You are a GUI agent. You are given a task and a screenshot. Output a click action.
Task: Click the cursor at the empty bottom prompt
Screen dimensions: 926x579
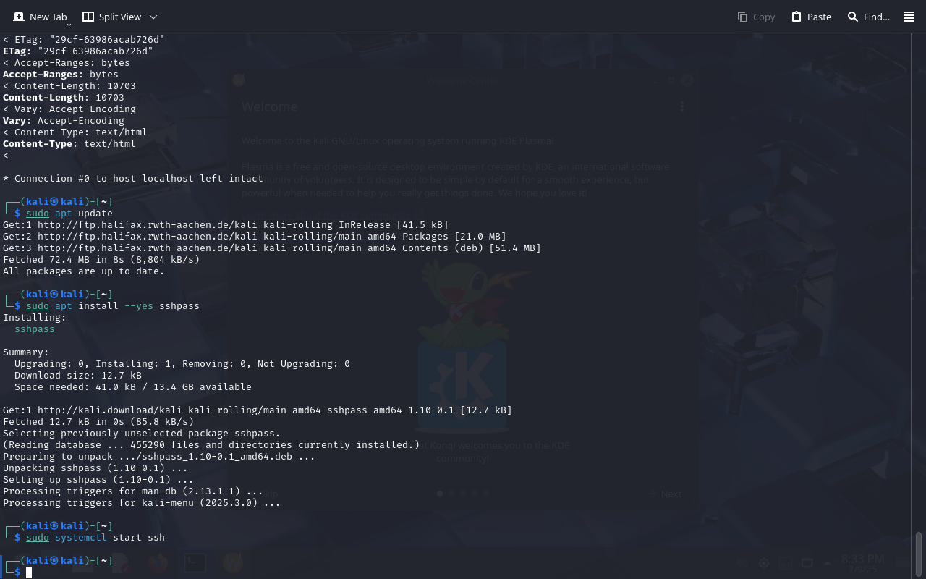[x=29, y=572]
